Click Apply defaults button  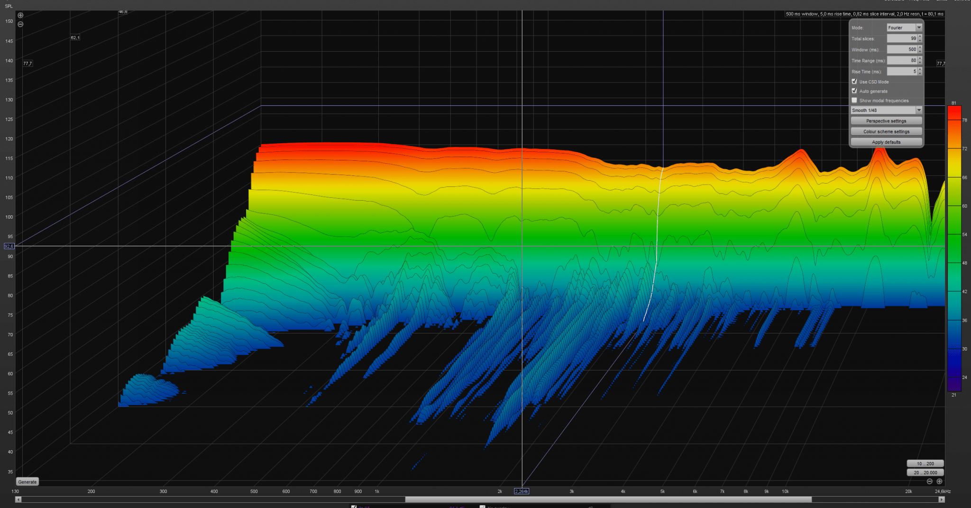pos(886,142)
